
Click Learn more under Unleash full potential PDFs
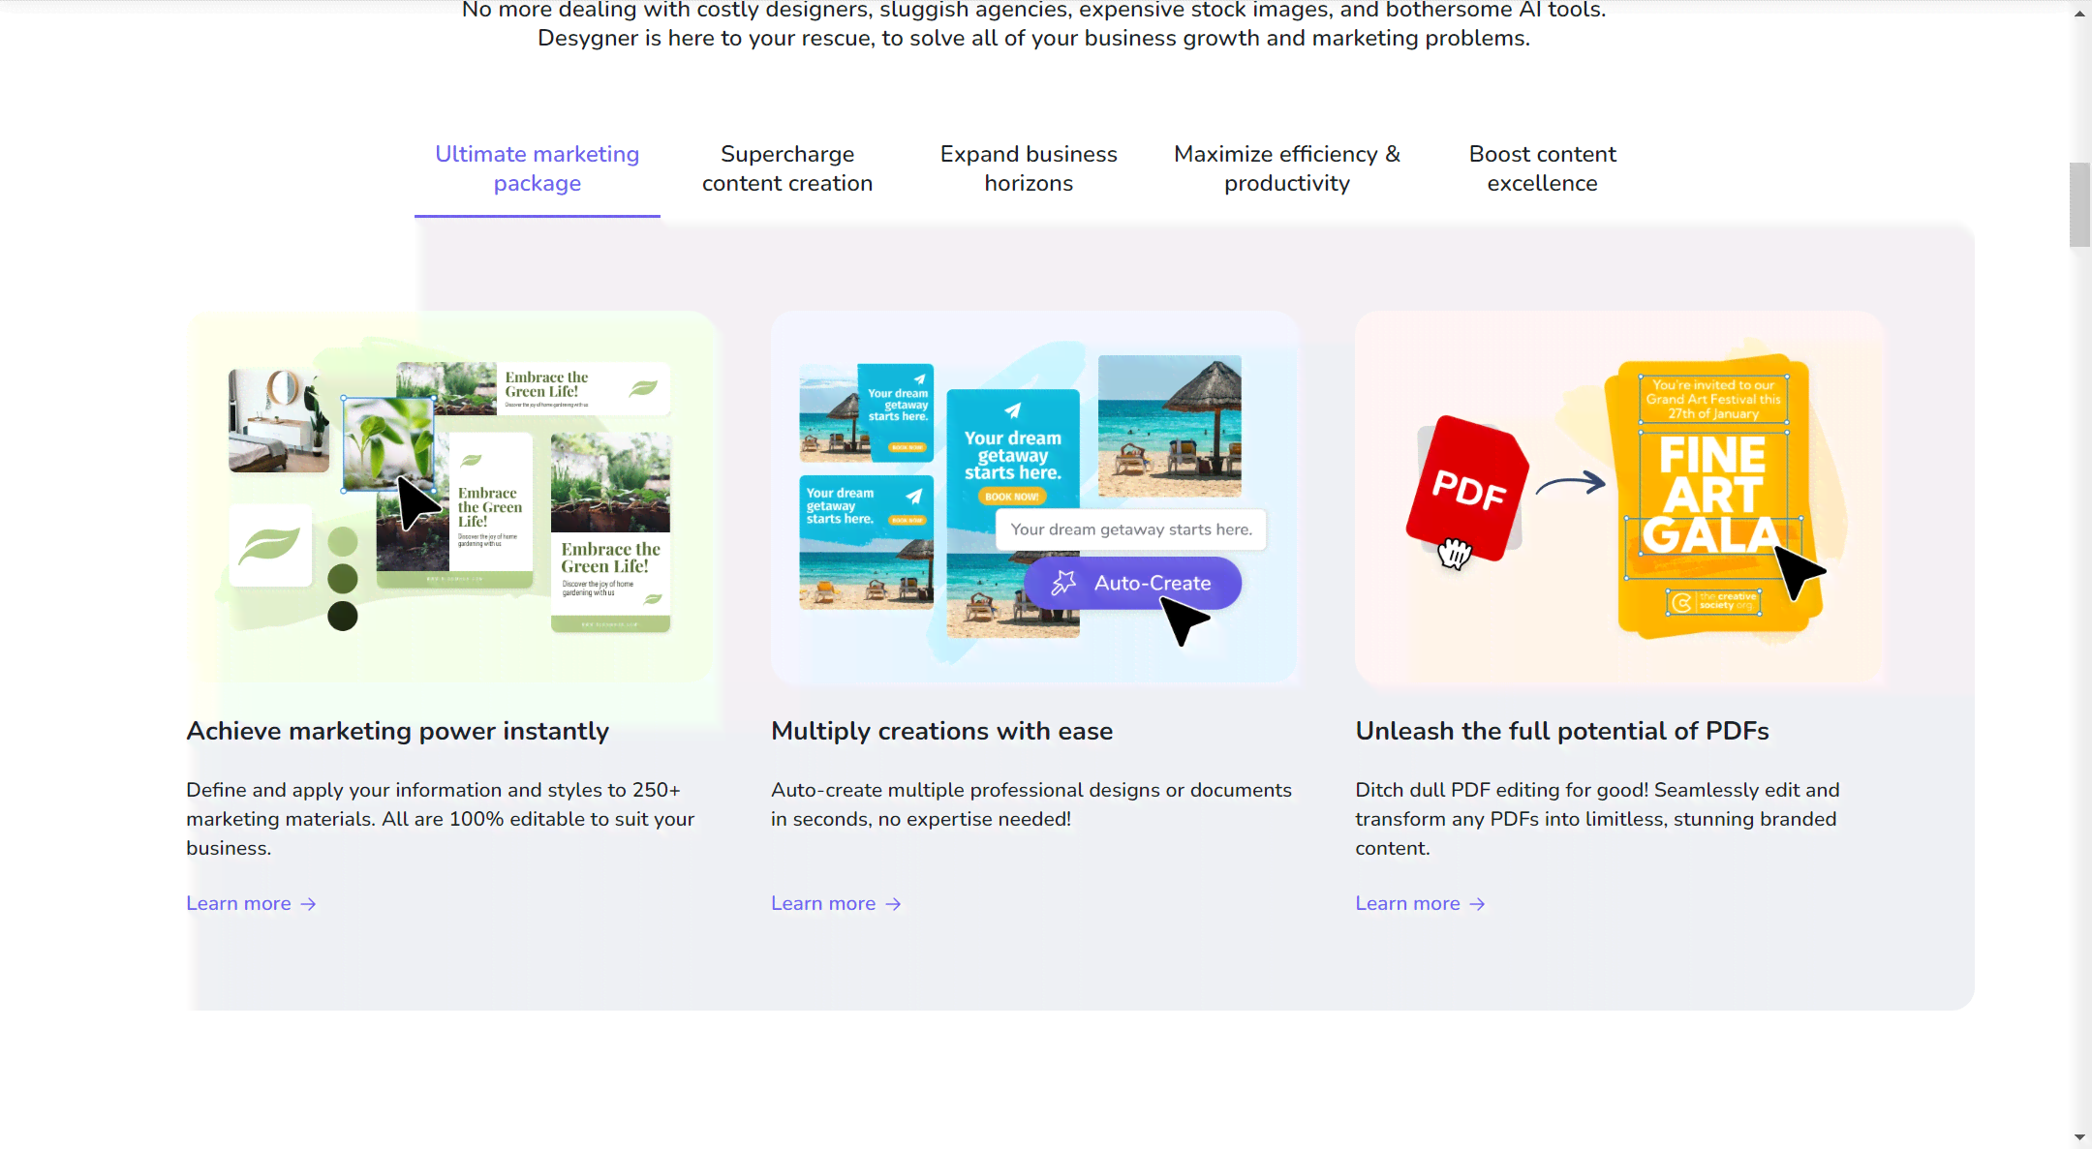pos(1420,903)
